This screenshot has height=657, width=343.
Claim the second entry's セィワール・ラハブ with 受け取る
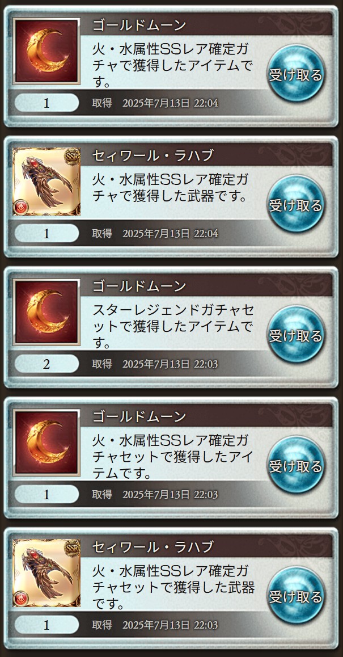[x=296, y=204]
